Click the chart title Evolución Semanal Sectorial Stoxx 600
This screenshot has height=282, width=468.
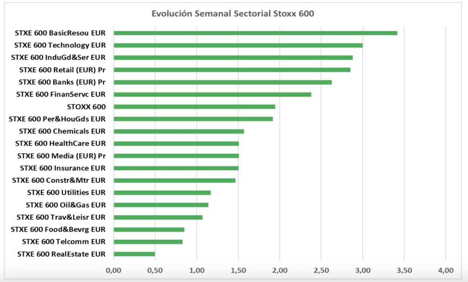click(x=233, y=13)
